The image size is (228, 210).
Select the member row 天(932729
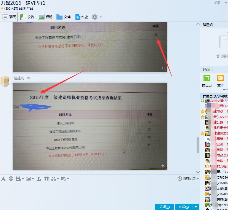click(x=215, y=117)
